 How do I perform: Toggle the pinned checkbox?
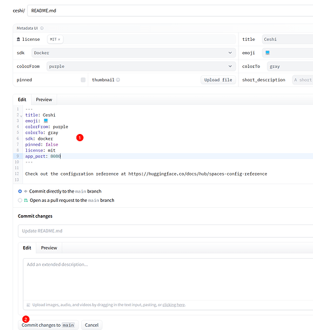(x=83, y=80)
